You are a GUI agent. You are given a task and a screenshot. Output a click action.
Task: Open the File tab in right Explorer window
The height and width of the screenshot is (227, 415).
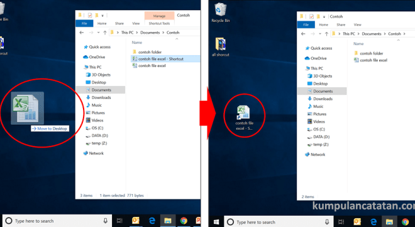pos(306,25)
